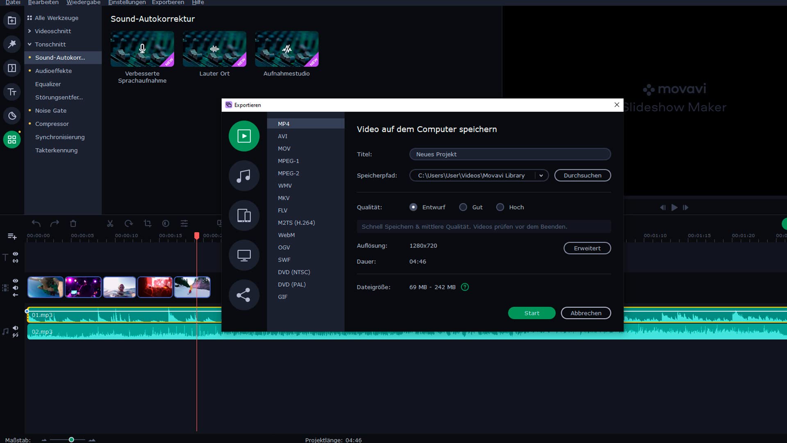
Task: Select video export category icon
Action: pyautogui.click(x=244, y=136)
